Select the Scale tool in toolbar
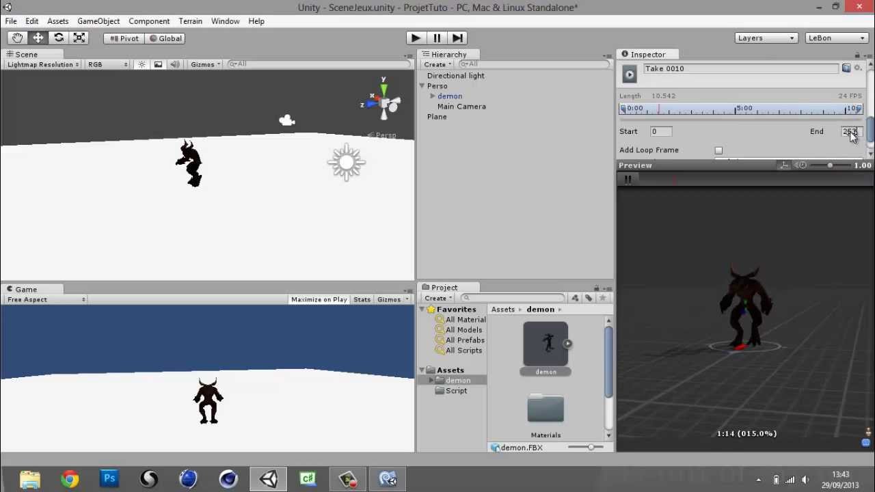Image resolution: width=875 pixels, height=492 pixels. (x=79, y=38)
